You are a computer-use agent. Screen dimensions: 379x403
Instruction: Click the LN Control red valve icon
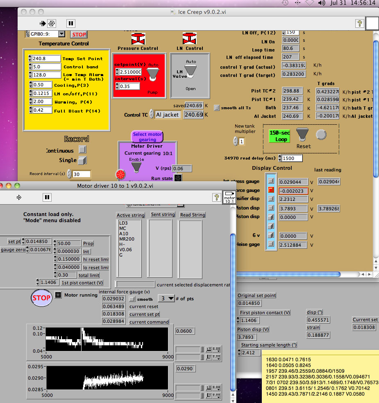point(189,39)
